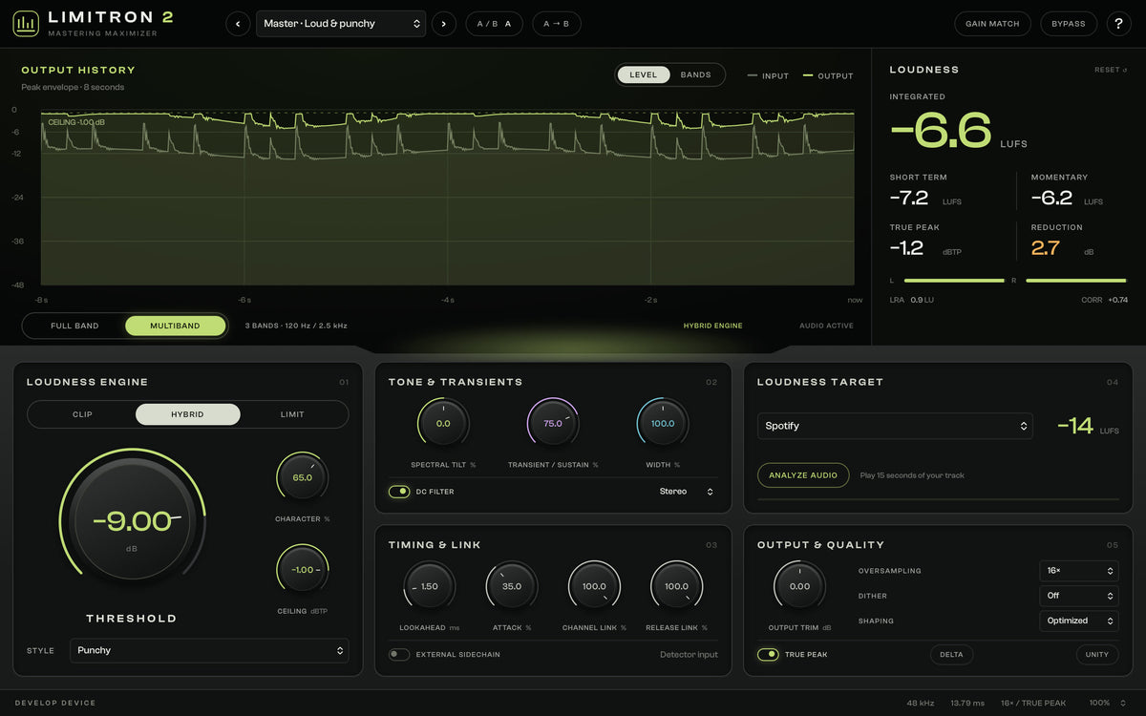This screenshot has width=1146, height=716.
Task: Switch output history to Level view
Action: [644, 74]
